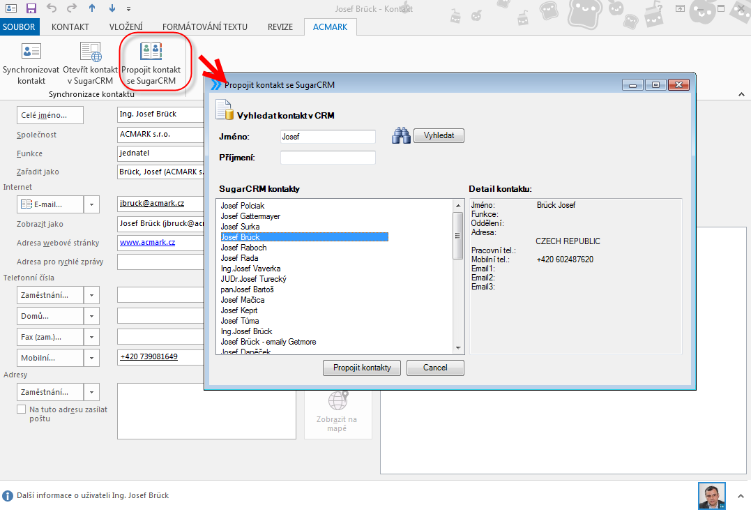
Task: Click contacts list scroll up arrow
Action: 458,205
